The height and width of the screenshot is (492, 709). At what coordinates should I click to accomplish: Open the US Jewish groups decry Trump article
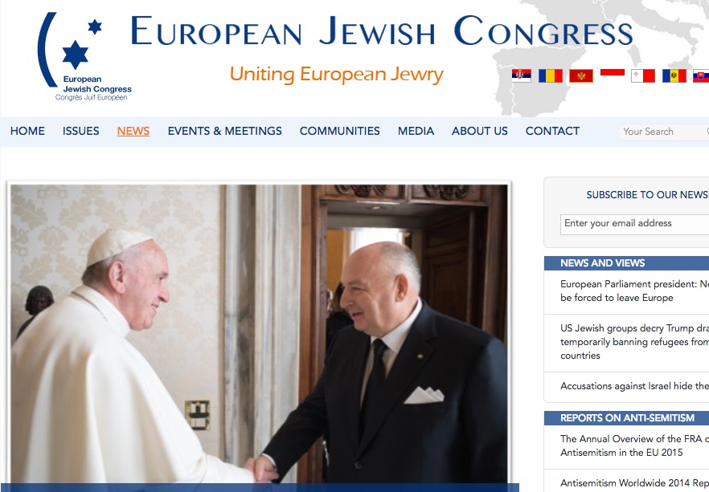(x=634, y=342)
